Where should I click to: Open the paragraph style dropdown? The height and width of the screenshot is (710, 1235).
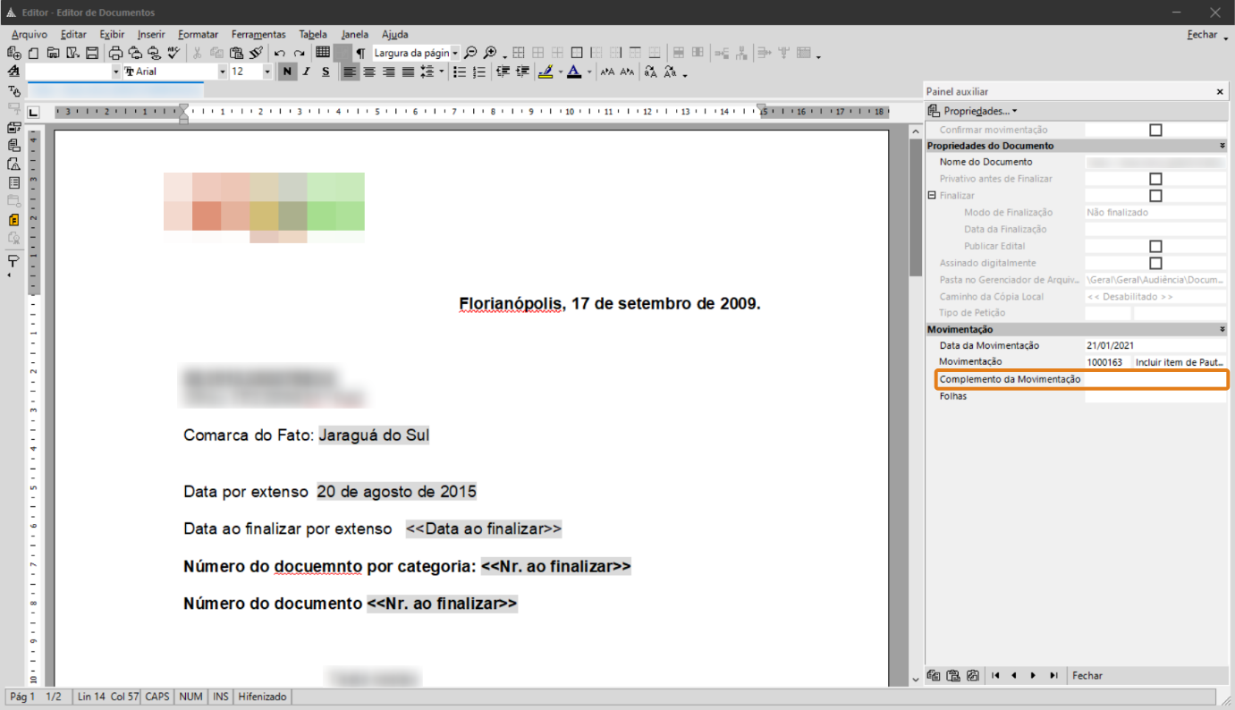(x=115, y=72)
